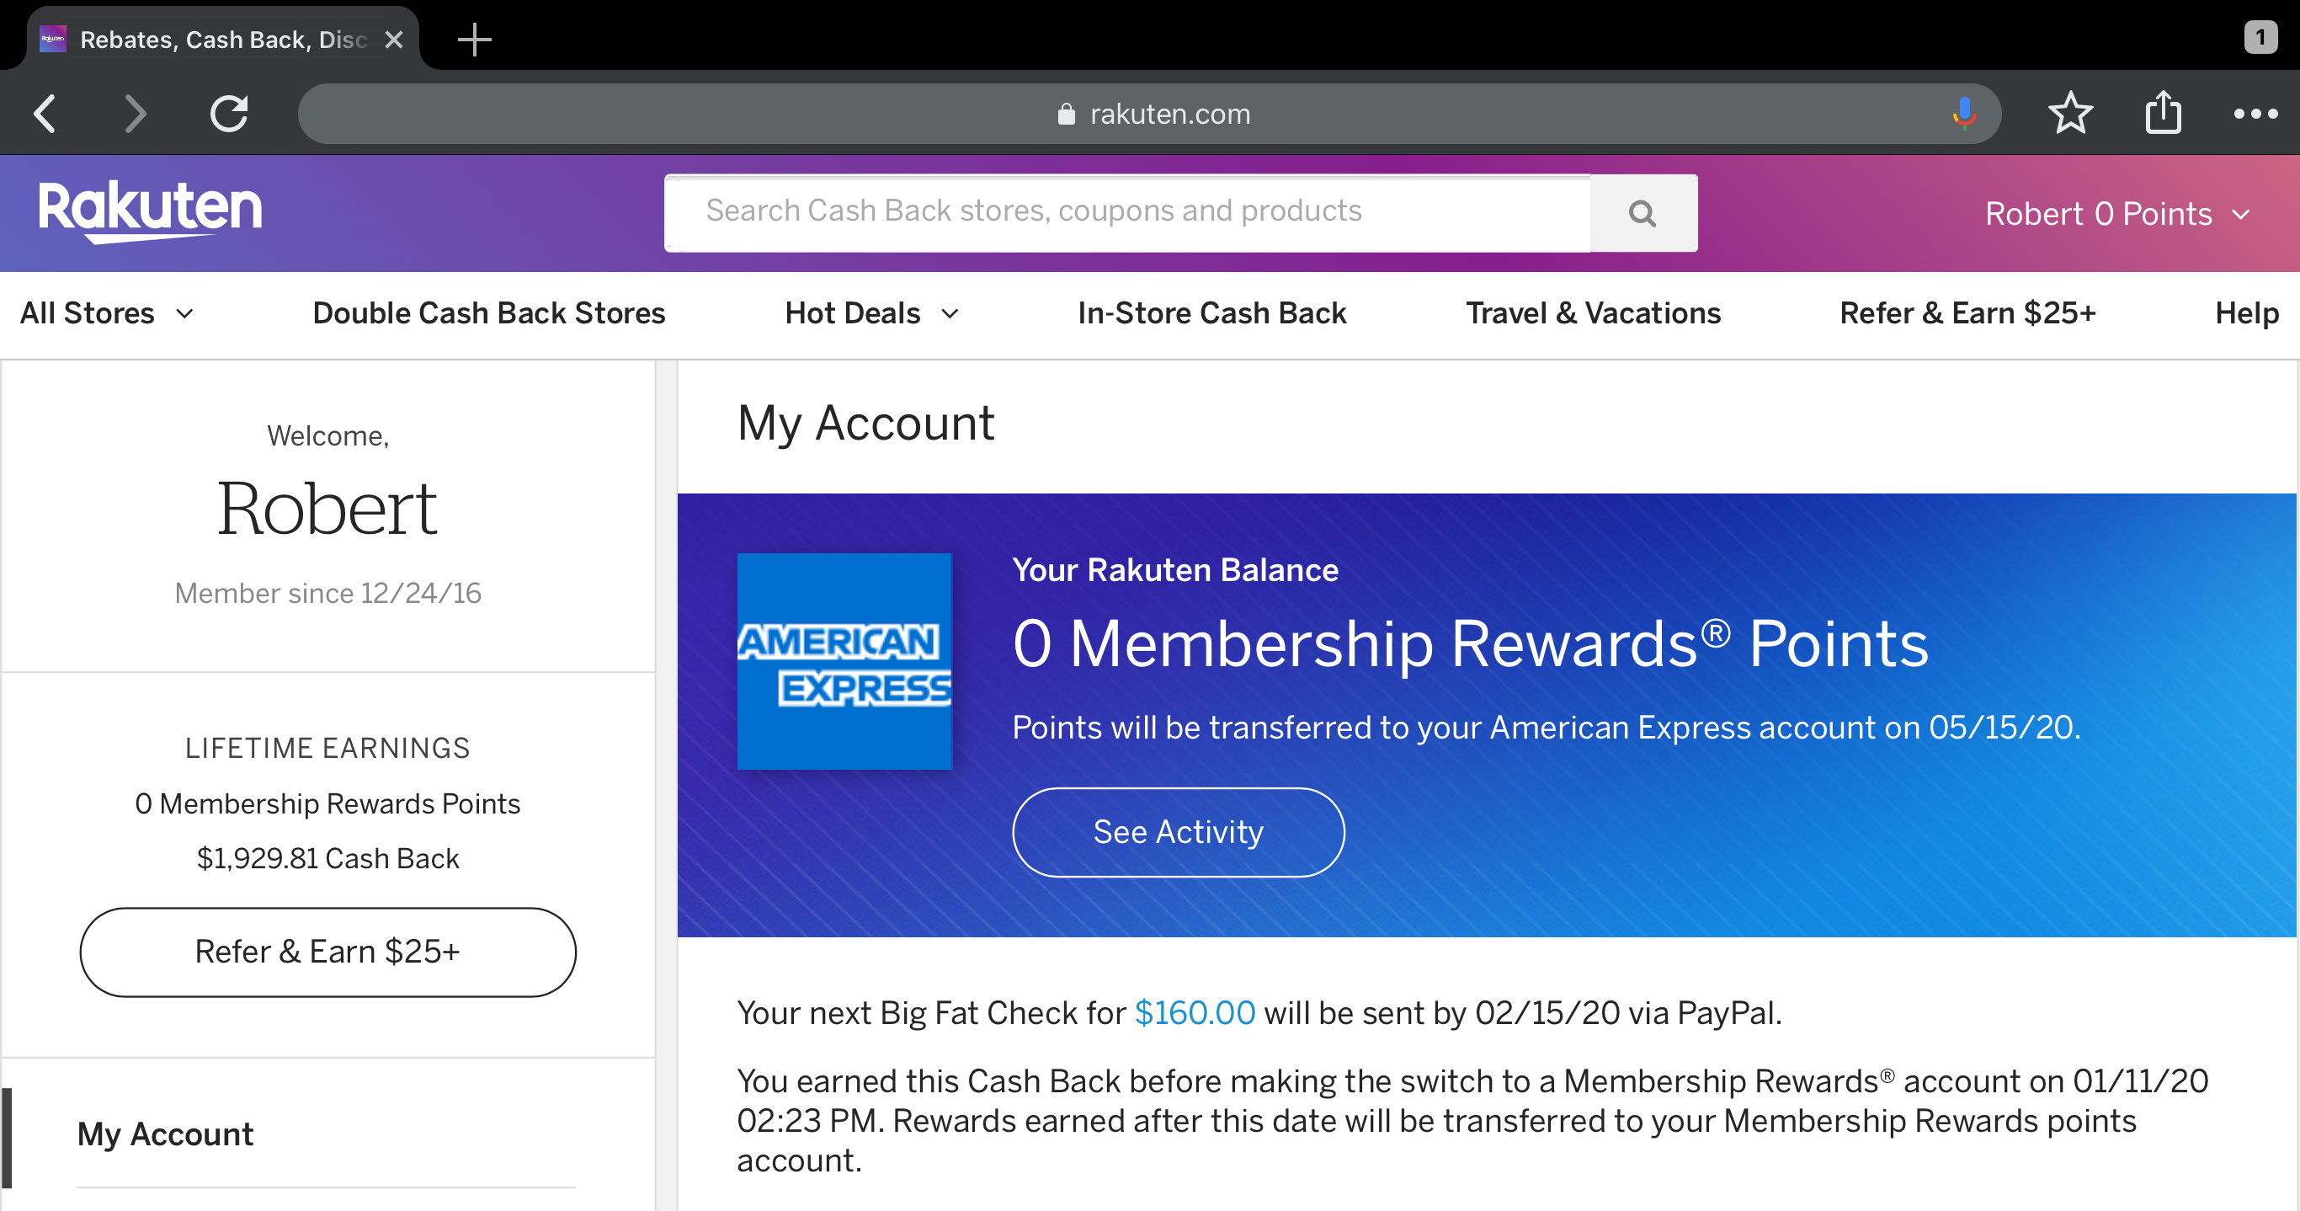The height and width of the screenshot is (1211, 2300).
Task: Select My Account in the sidebar
Action: [x=165, y=1134]
